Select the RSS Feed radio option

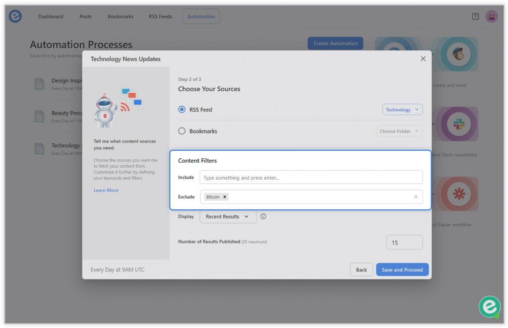tap(182, 110)
